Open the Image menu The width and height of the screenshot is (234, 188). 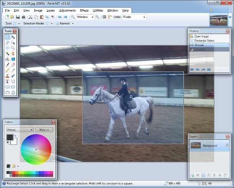coord(38,10)
